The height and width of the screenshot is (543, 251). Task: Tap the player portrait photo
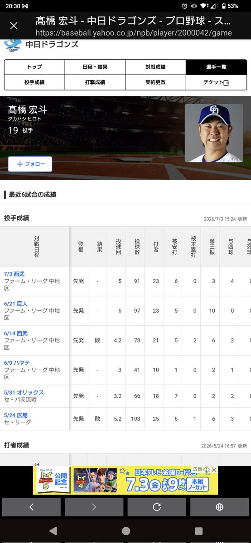click(214, 133)
